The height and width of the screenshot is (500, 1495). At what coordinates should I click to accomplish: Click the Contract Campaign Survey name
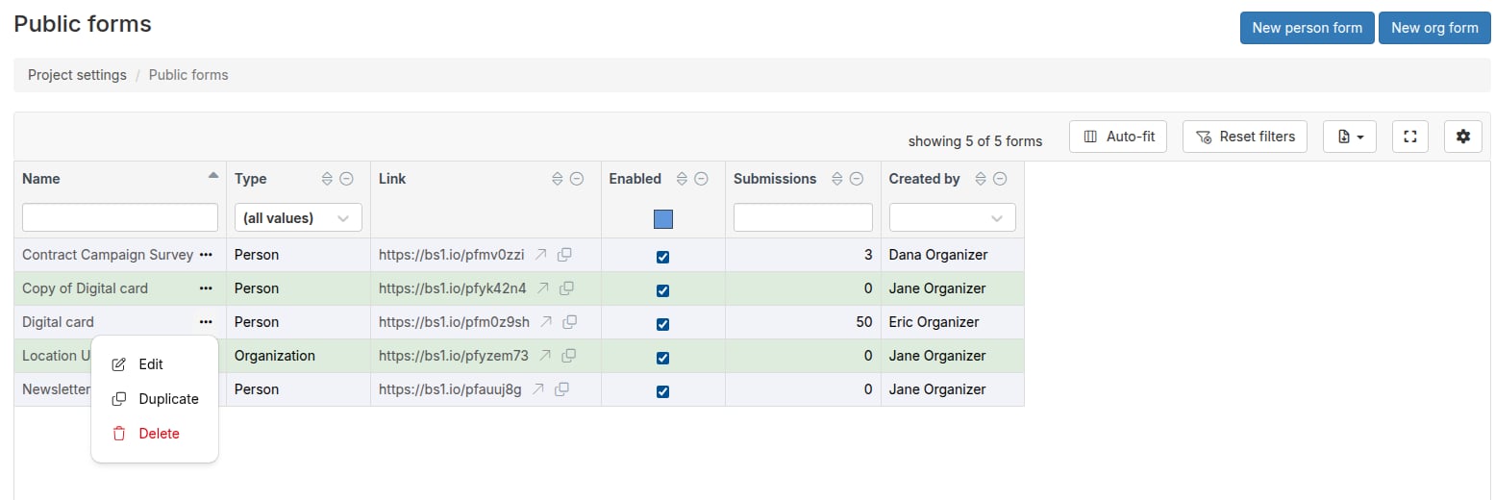[x=108, y=255]
